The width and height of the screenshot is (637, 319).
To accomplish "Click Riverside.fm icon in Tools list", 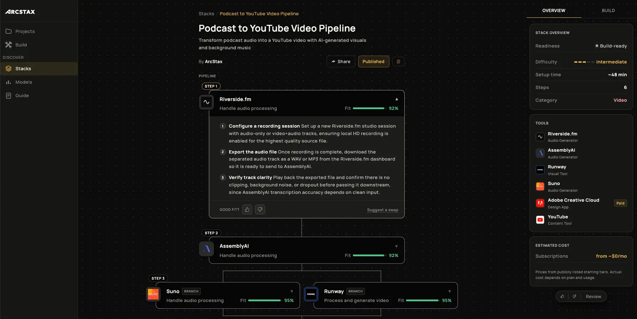I will [x=540, y=137].
